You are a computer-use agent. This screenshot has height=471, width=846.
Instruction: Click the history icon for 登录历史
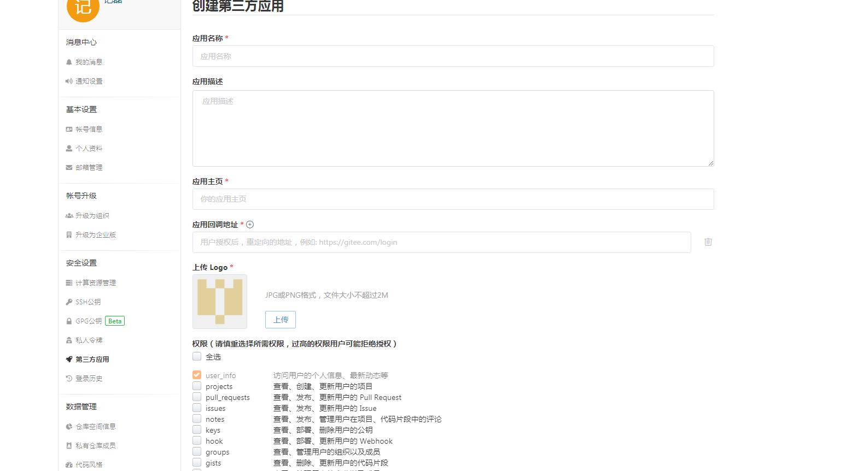68,378
